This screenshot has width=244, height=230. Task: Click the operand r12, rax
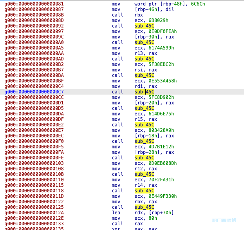click(146, 169)
